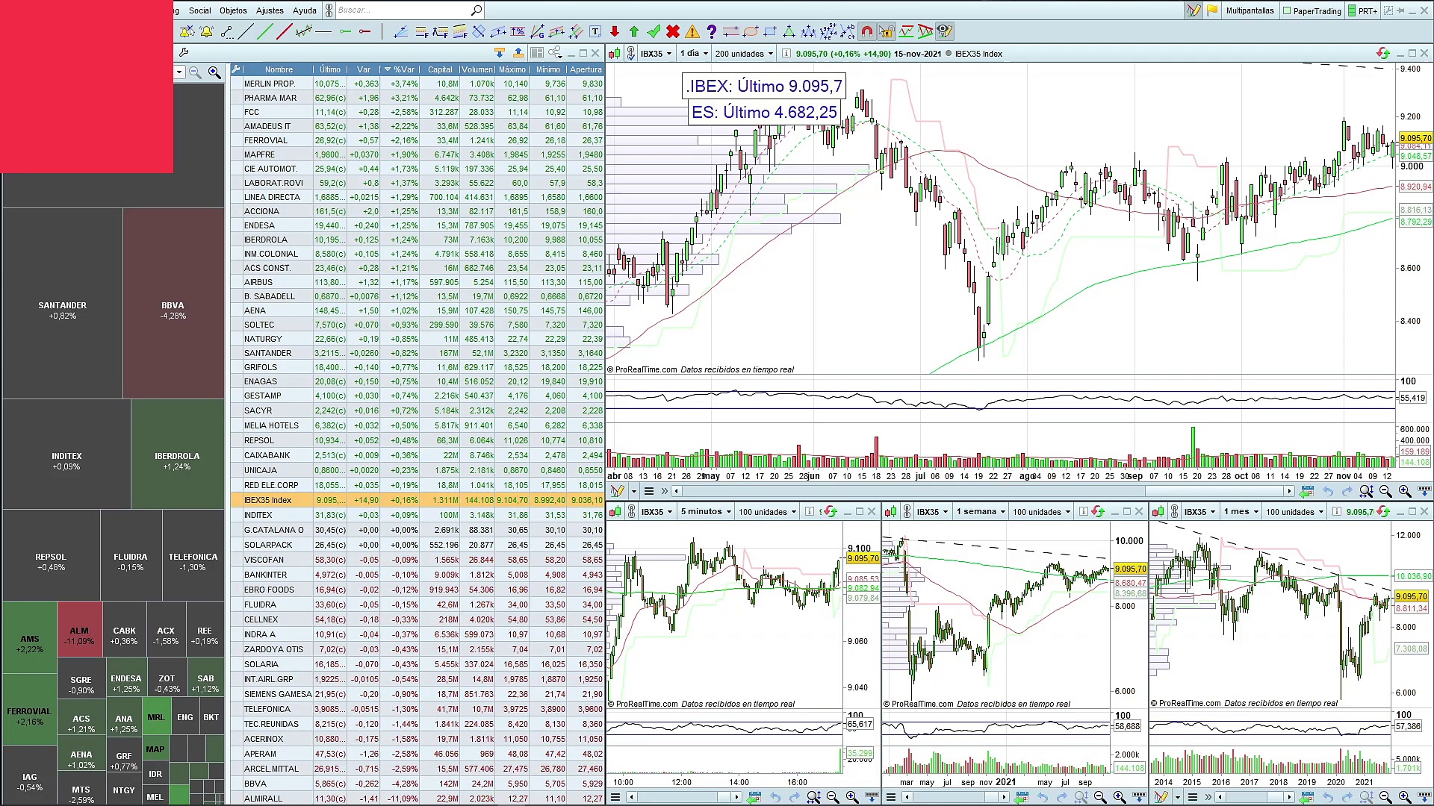Screen dimensions: 1434x806
Task: Expand the 200 unidades dropdown
Action: click(744, 54)
